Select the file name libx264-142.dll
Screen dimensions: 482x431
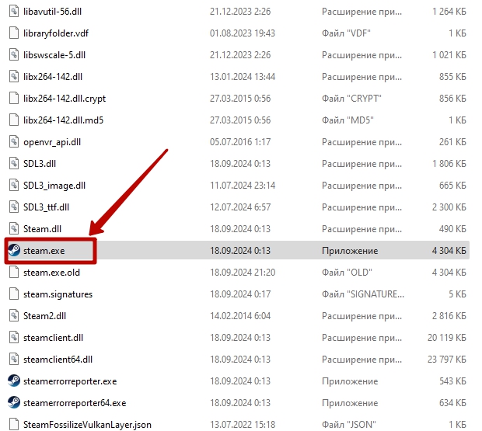click(53, 77)
